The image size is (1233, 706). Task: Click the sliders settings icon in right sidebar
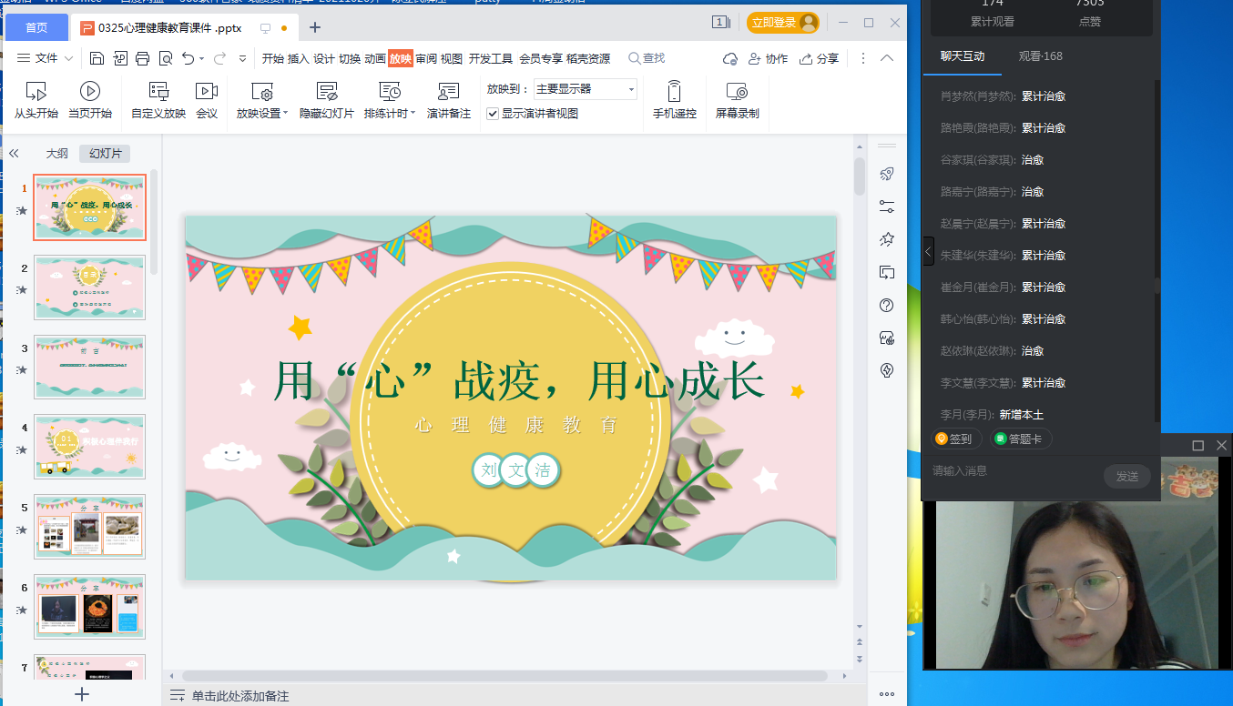[887, 207]
